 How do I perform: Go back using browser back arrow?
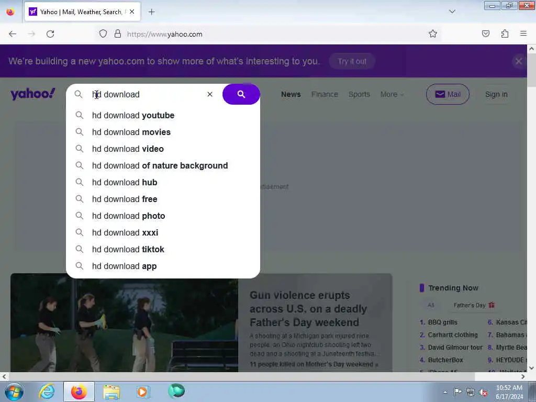tap(13, 34)
